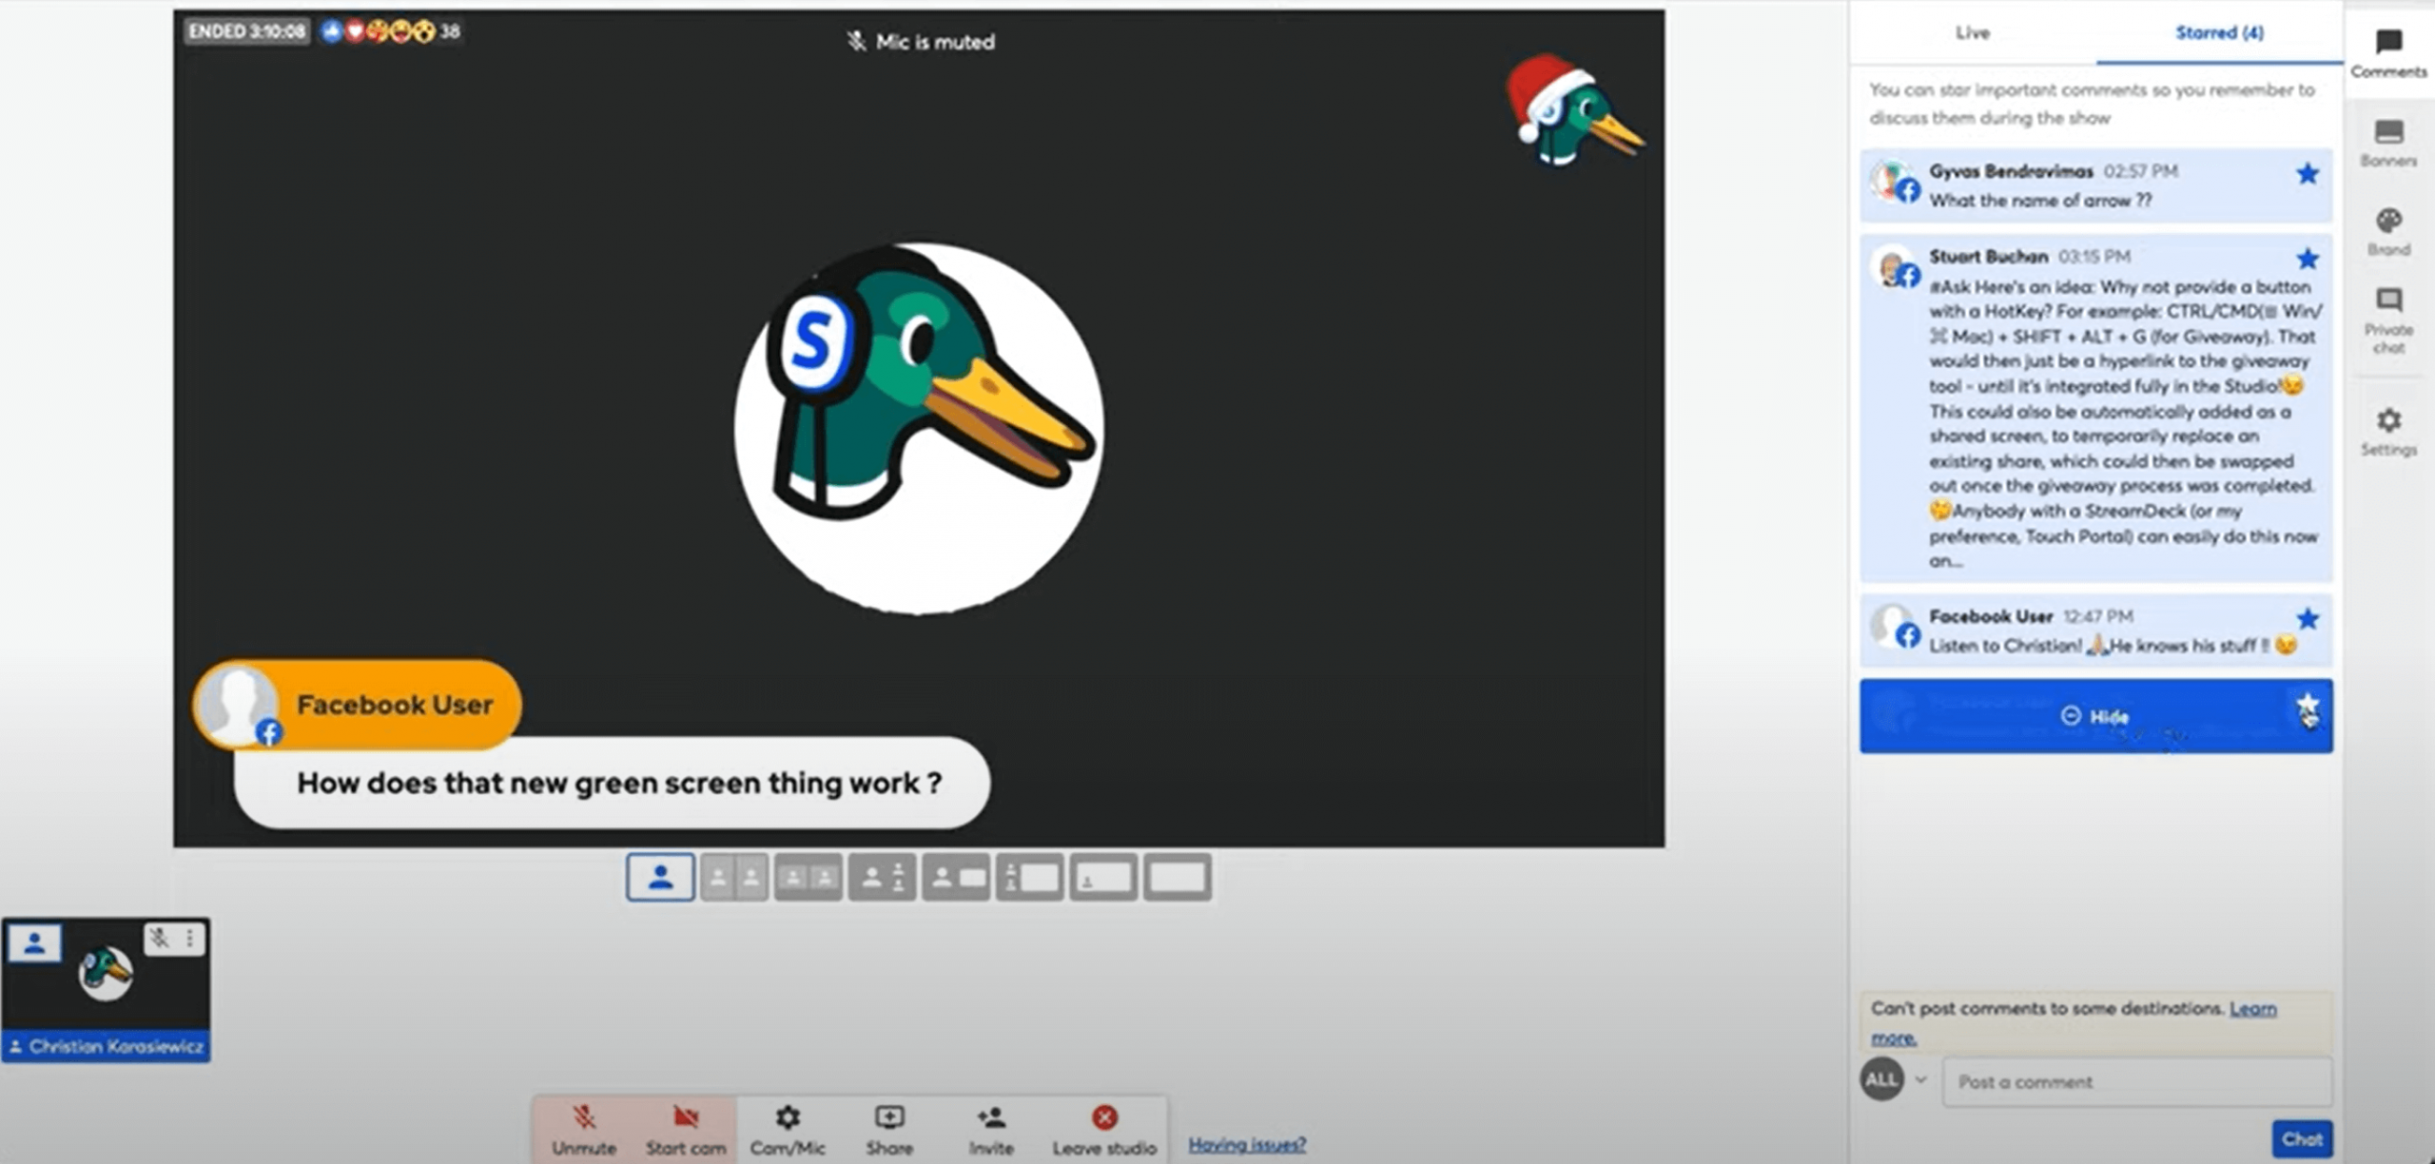Open the Having issues? link
Viewport: 2435px width, 1164px height.
point(1247,1144)
